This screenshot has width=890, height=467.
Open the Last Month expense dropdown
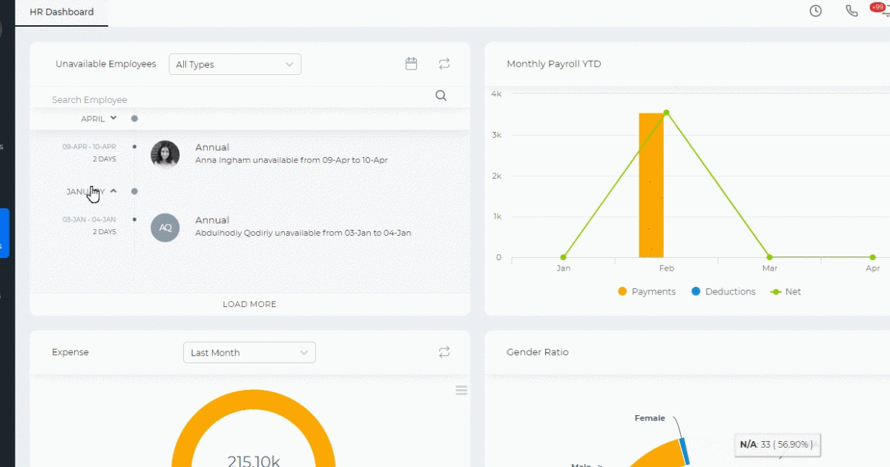pyautogui.click(x=249, y=353)
